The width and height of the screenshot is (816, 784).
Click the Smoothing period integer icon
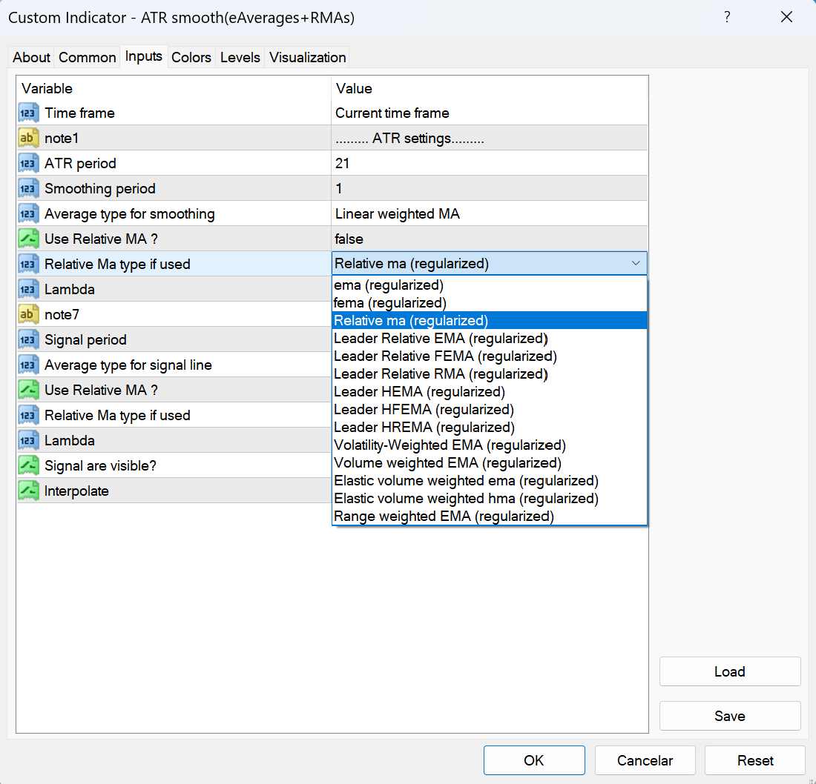[x=29, y=189]
